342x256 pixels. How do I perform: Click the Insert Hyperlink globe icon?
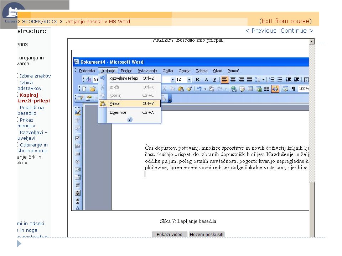[x=234, y=89]
